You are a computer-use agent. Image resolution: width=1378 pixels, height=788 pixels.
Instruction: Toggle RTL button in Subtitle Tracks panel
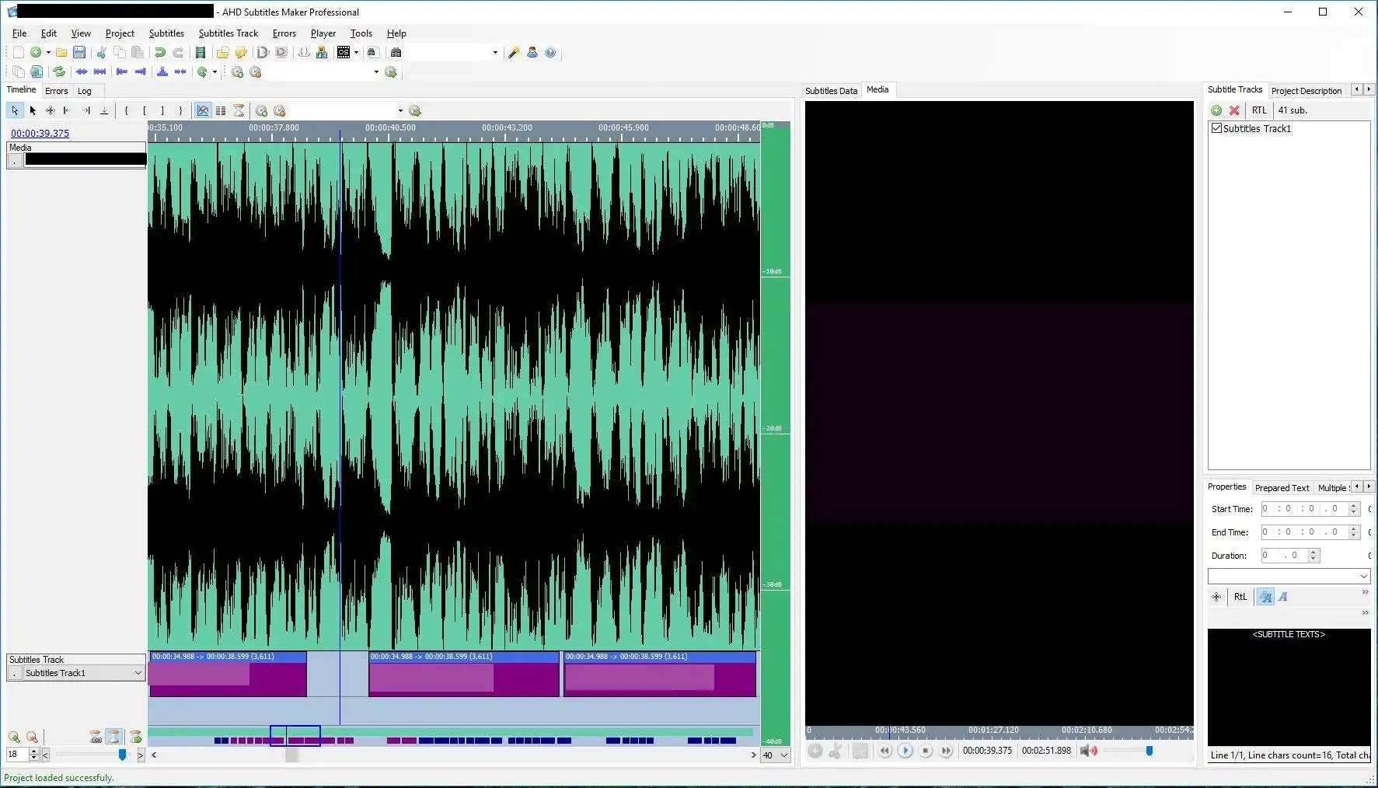(x=1259, y=110)
